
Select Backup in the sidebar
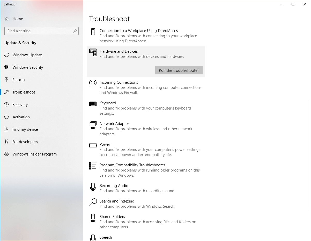pos(18,80)
